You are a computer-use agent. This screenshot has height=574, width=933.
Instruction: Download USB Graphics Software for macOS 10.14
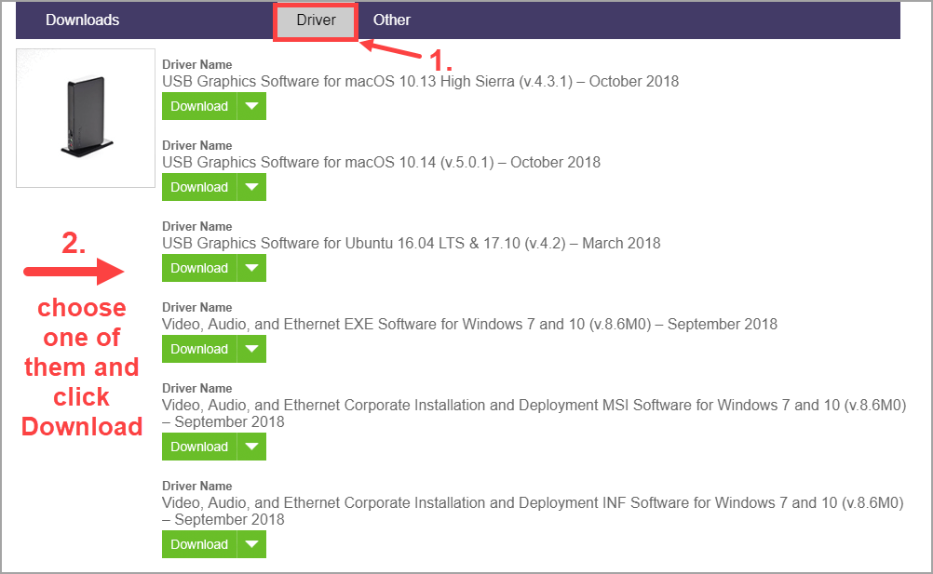coord(199,186)
